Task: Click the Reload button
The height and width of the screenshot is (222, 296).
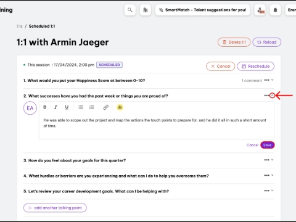Action: [267, 42]
